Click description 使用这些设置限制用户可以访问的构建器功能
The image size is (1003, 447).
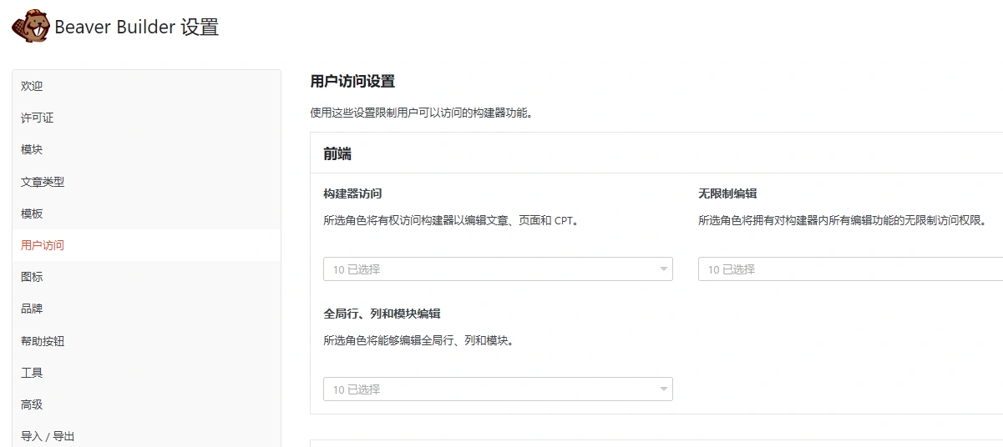(421, 113)
